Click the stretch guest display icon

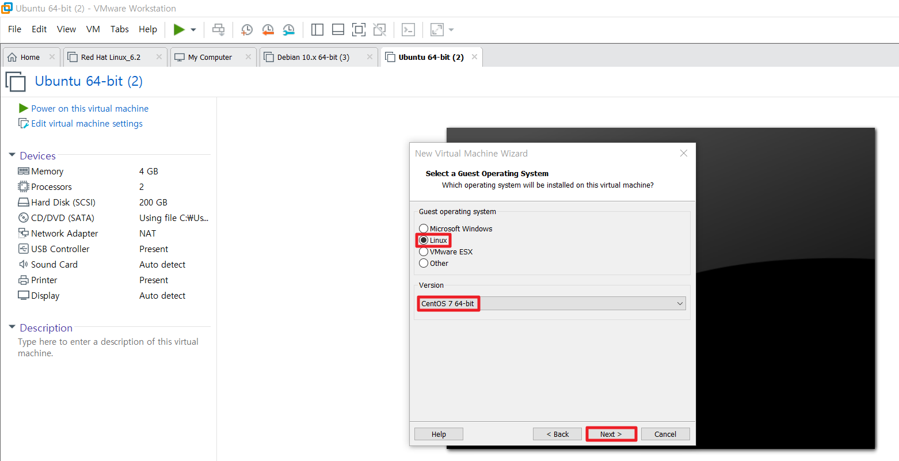click(437, 29)
